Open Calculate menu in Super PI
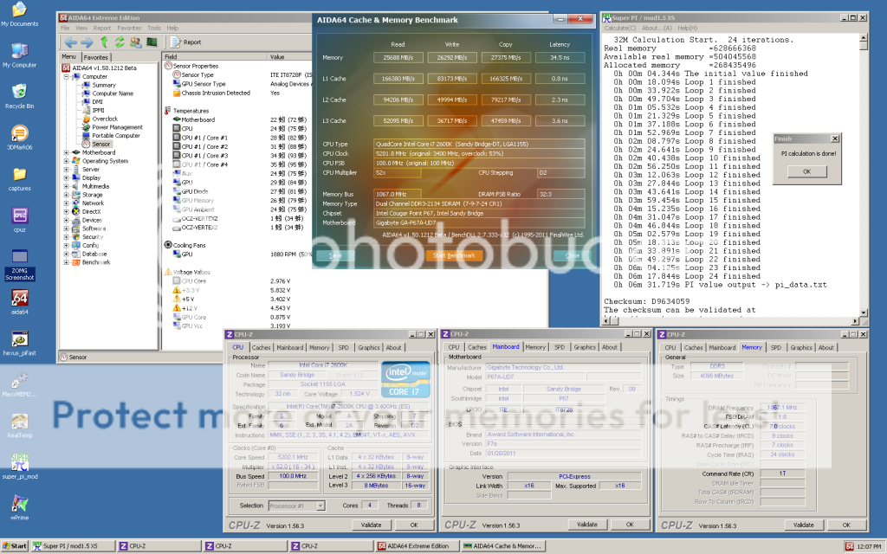The height and width of the screenshot is (554, 887). tap(620, 29)
